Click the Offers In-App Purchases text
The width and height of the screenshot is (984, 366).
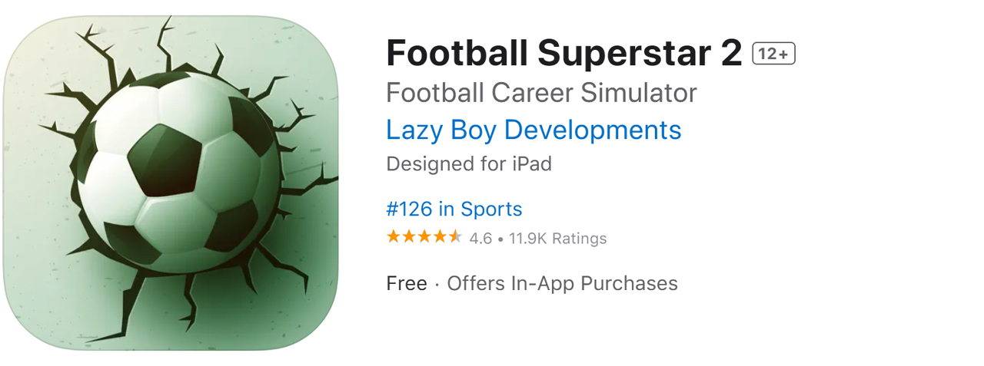[562, 283]
